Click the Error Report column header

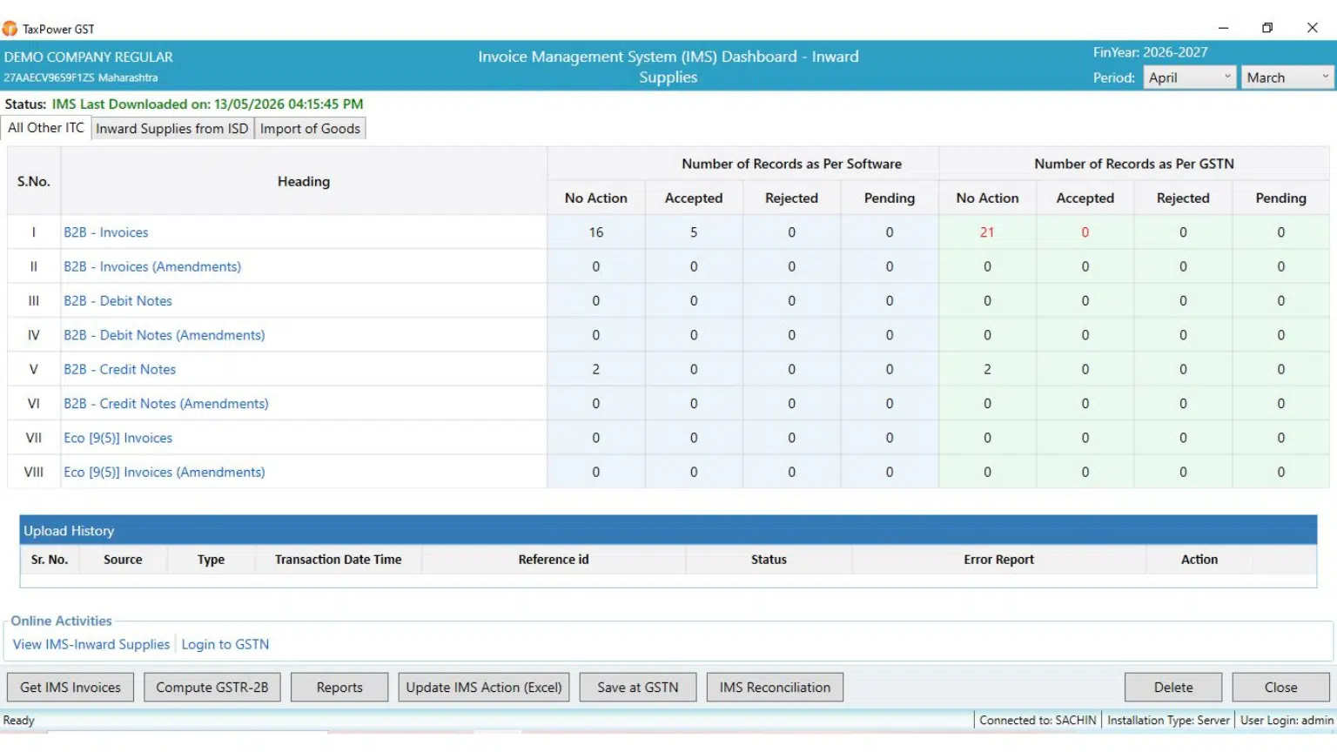tap(999, 560)
